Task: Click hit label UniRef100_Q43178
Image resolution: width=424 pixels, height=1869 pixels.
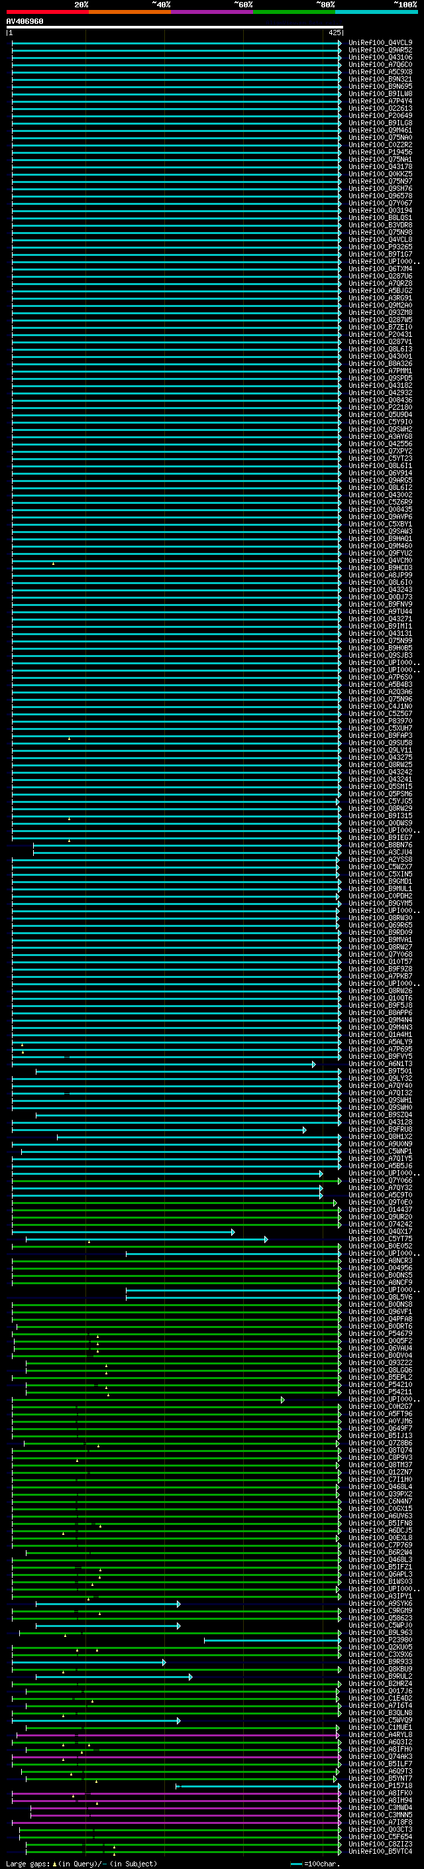Action: (380, 167)
